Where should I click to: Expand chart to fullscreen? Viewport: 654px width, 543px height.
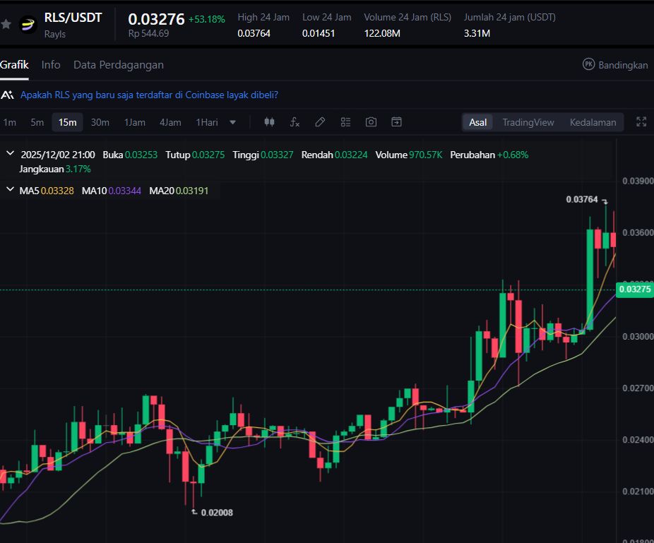click(641, 121)
